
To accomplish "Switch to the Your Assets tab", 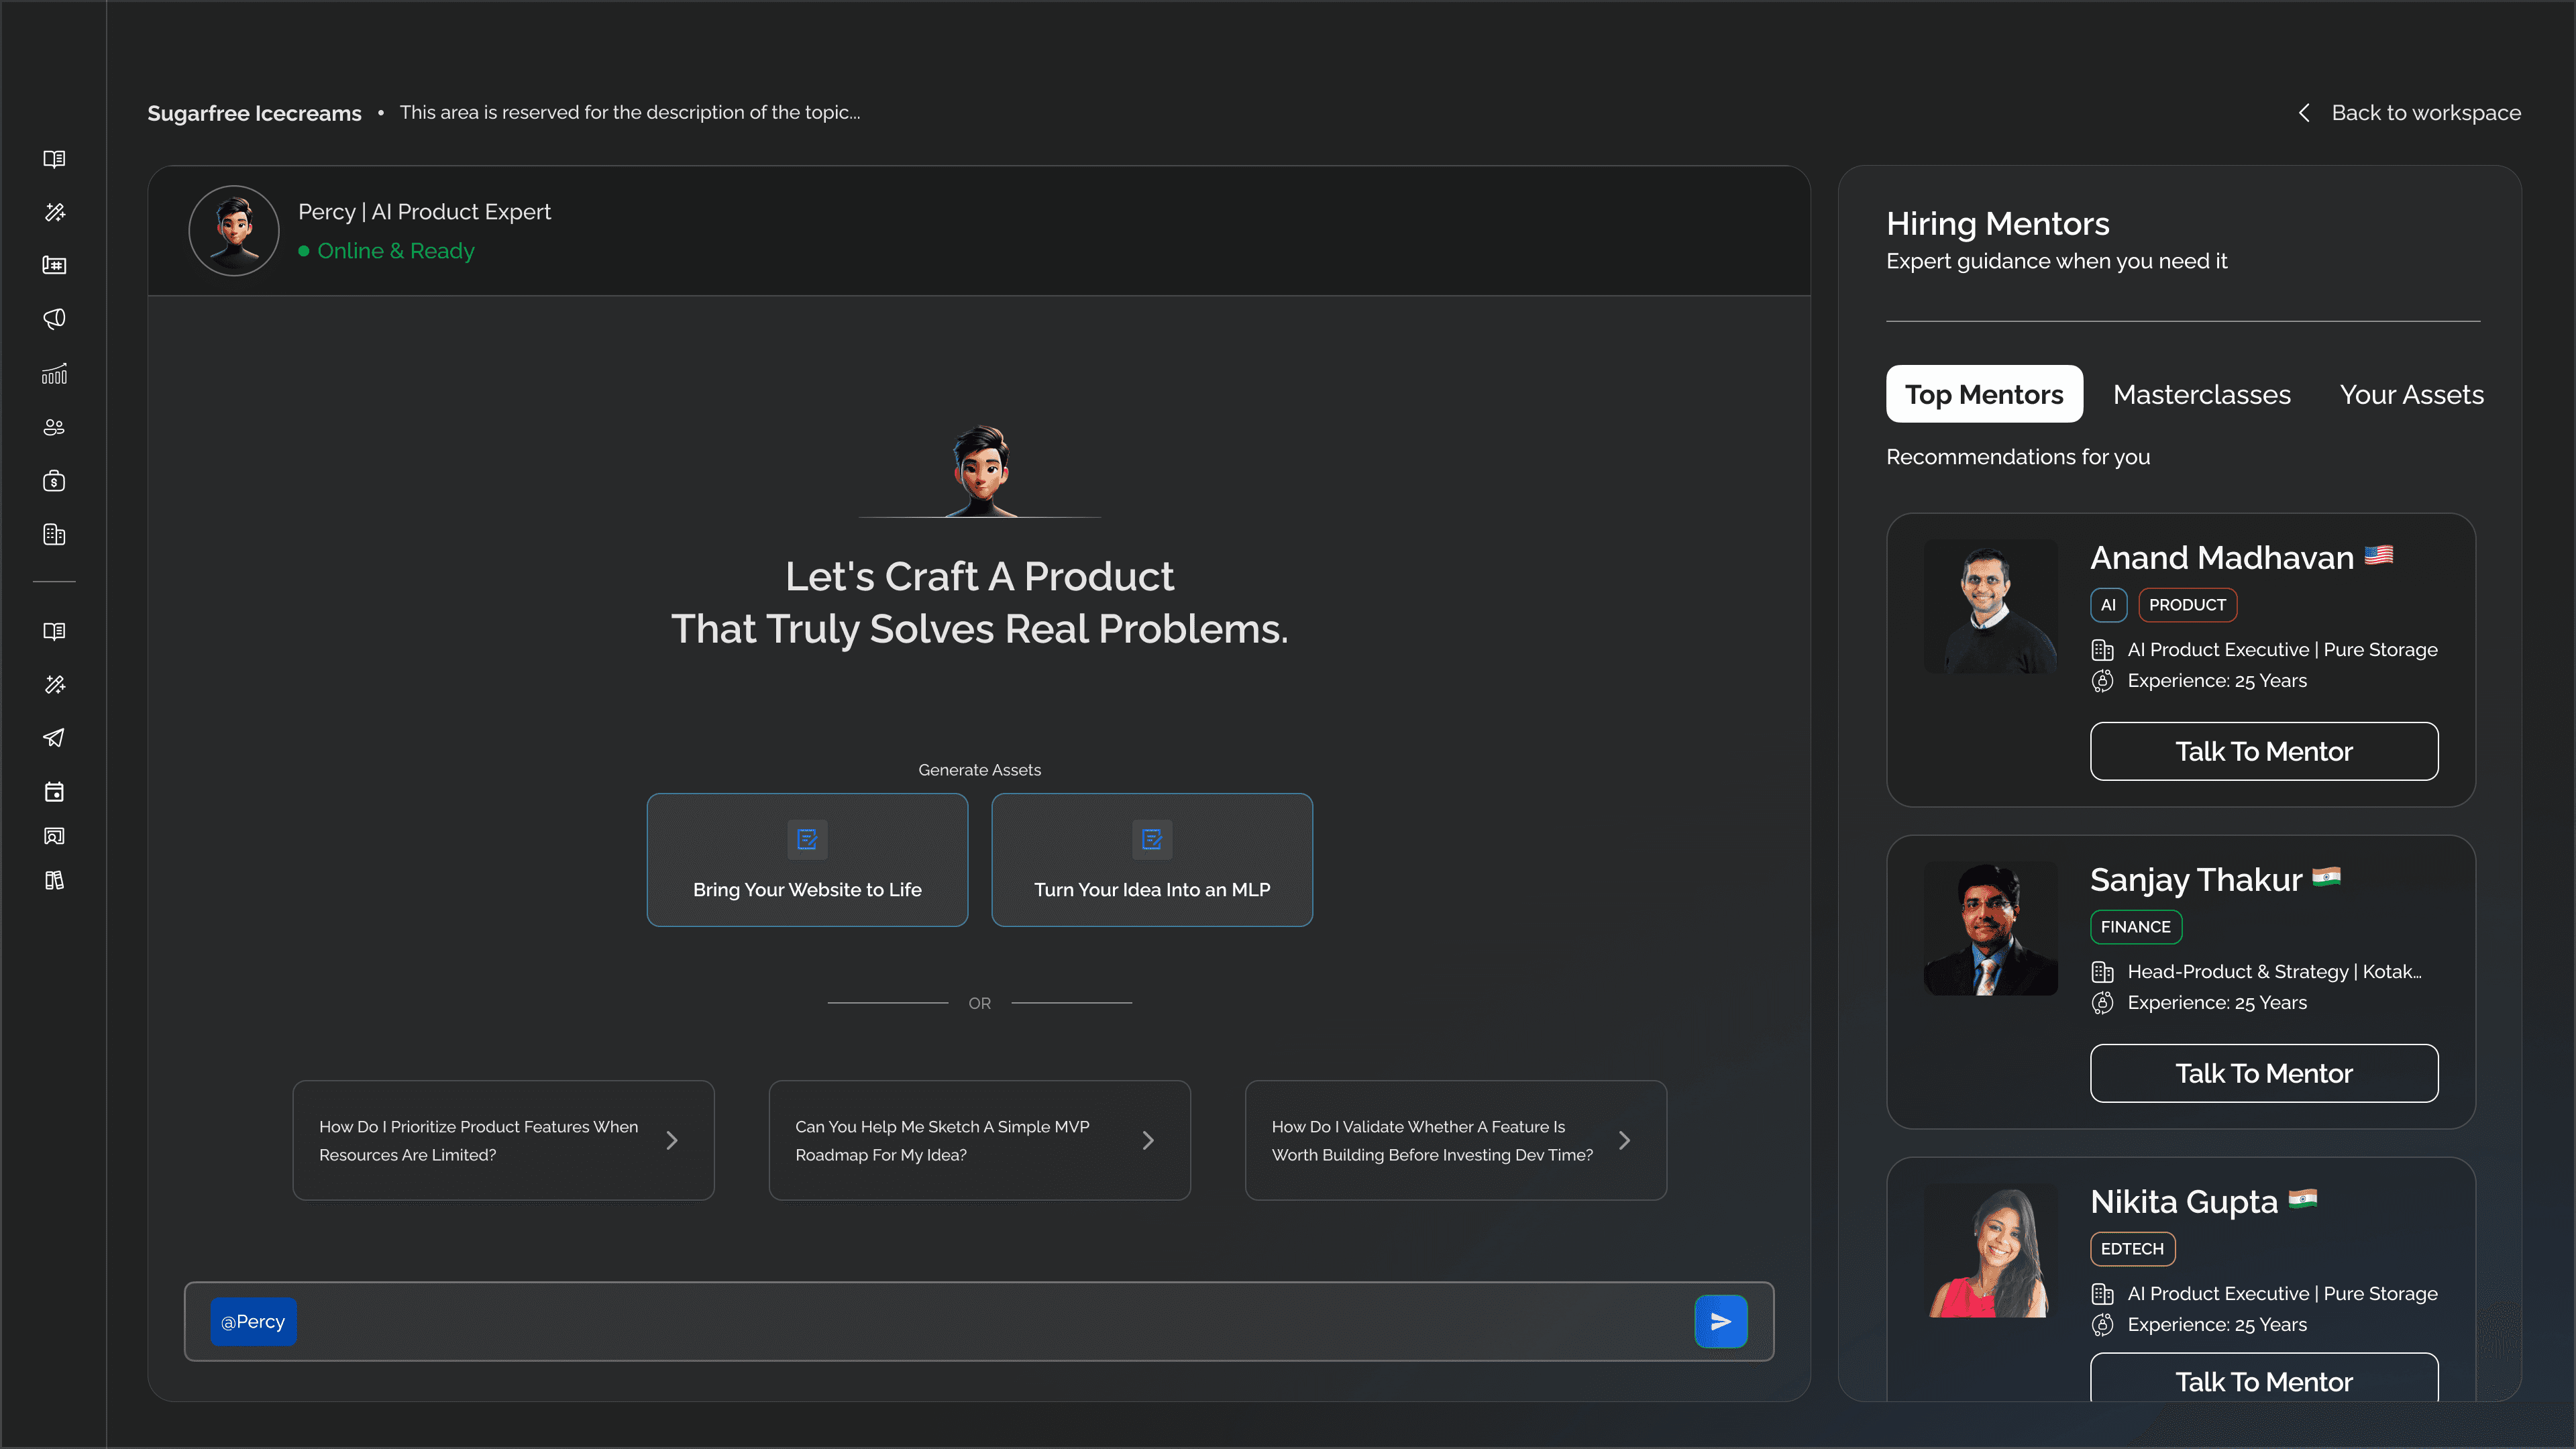I will tap(2411, 395).
